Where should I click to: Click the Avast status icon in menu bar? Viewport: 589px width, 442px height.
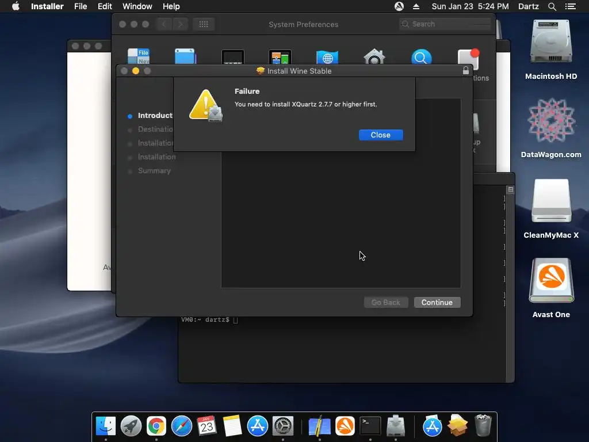pos(399,6)
